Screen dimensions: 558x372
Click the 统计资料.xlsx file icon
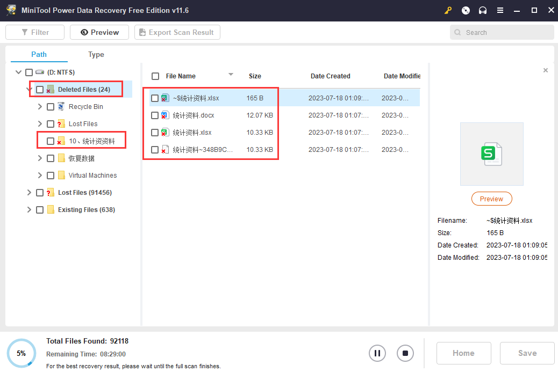(x=165, y=133)
